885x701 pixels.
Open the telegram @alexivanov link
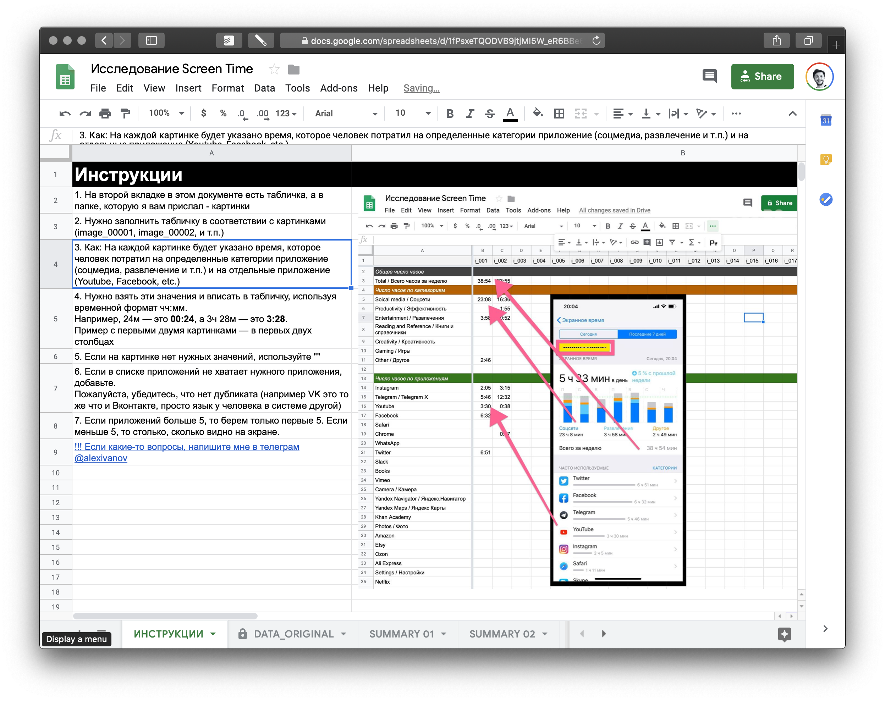pos(100,458)
